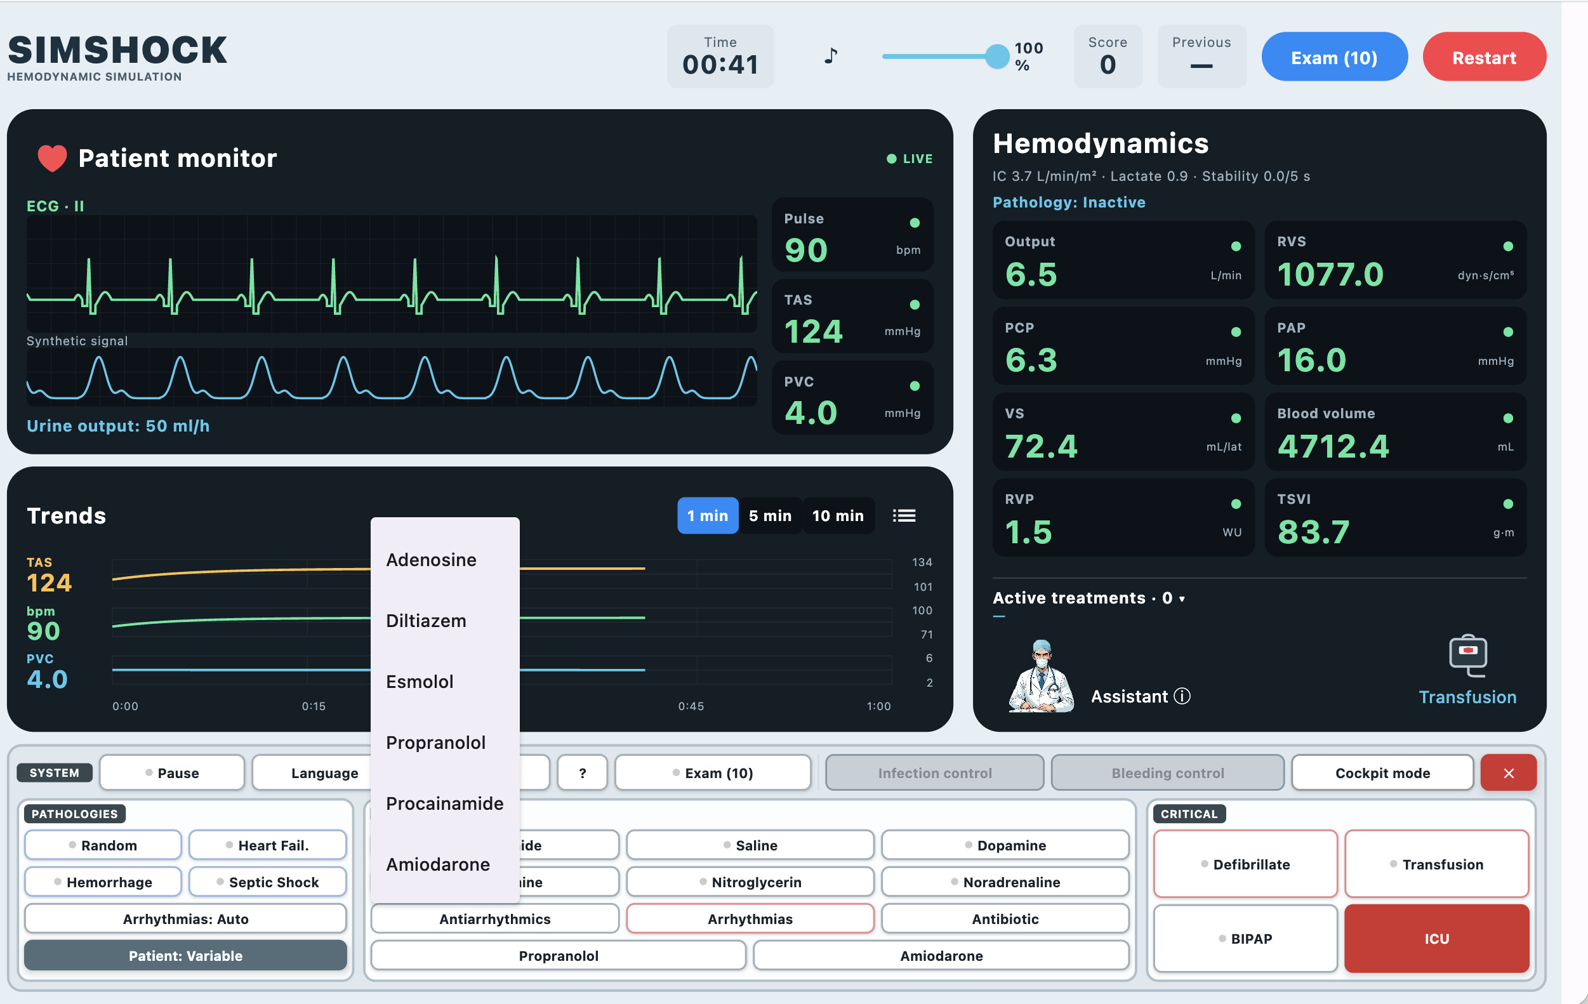Close the control panel with red X
The image size is (1588, 1004).
click(x=1508, y=772)
